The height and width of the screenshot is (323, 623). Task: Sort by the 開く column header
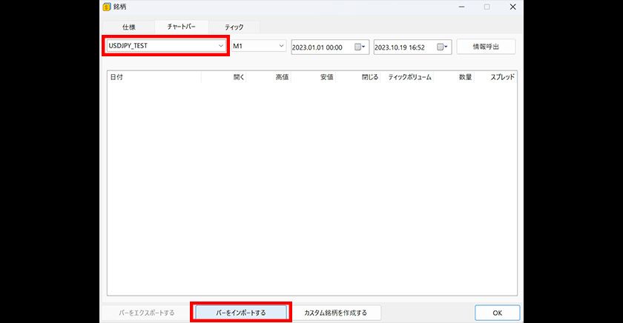224,77
